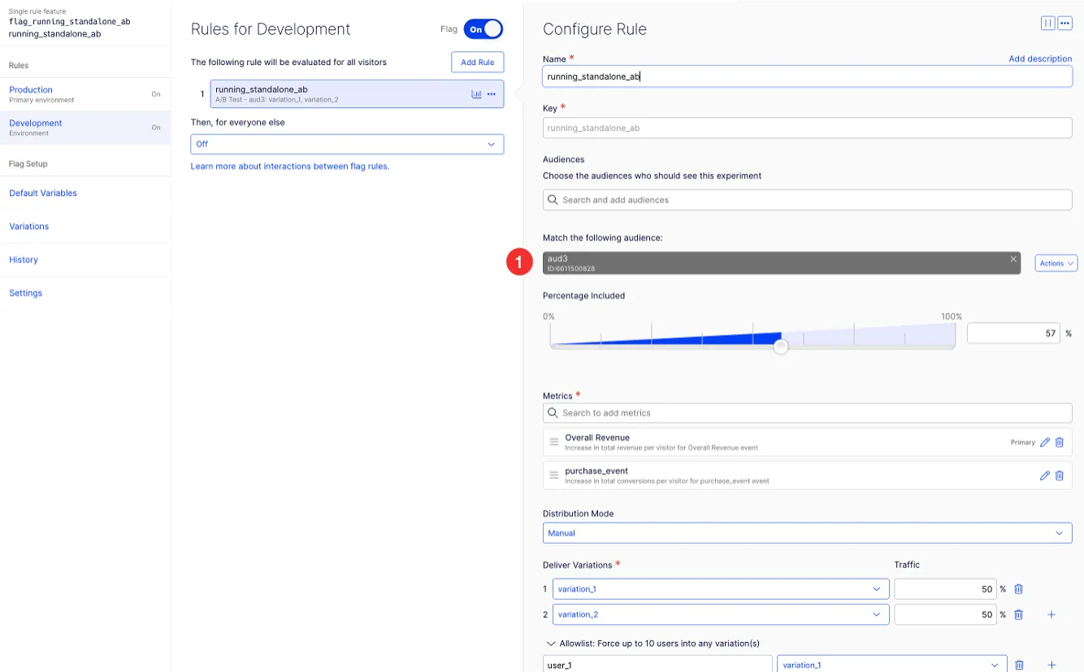Image resolution: width=1084 pixels, height=672 pixels.
Task: Open more options menu in Configure Rule header
Action: (1065, 24)
